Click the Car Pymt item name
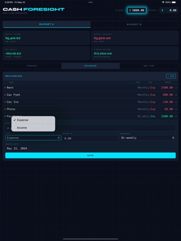The width and height of the screenshot is (181, 241). click(14, 95)
